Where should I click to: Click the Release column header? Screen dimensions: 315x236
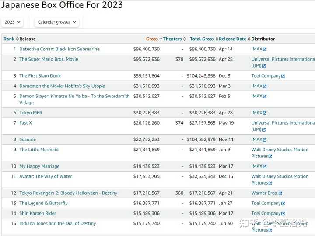(28, 39)
